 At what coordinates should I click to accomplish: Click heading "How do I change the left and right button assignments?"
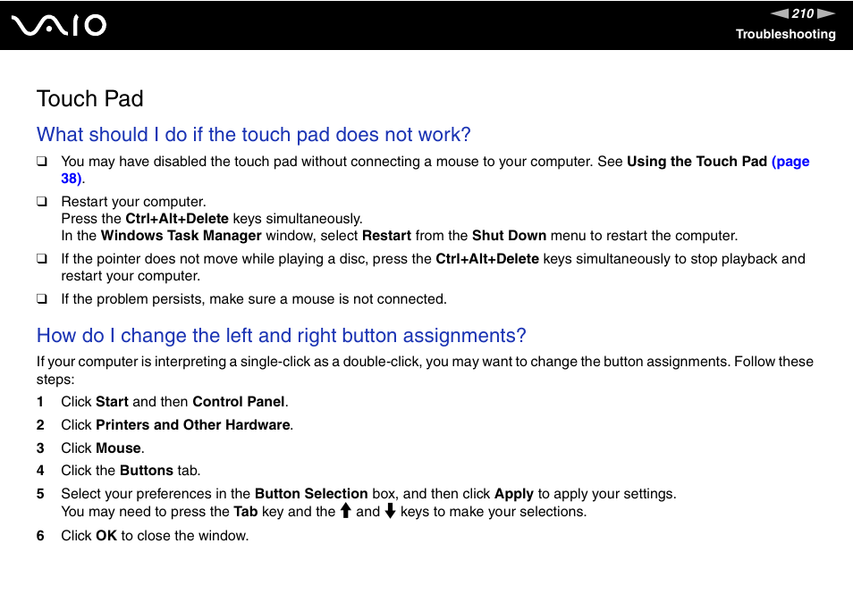click(x=282, y=335)
